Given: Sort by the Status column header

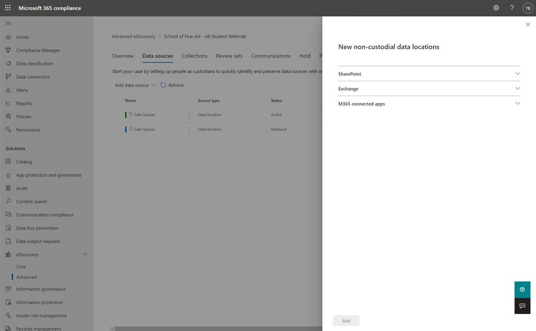Looking at the screenshot, I should point(276,100).
